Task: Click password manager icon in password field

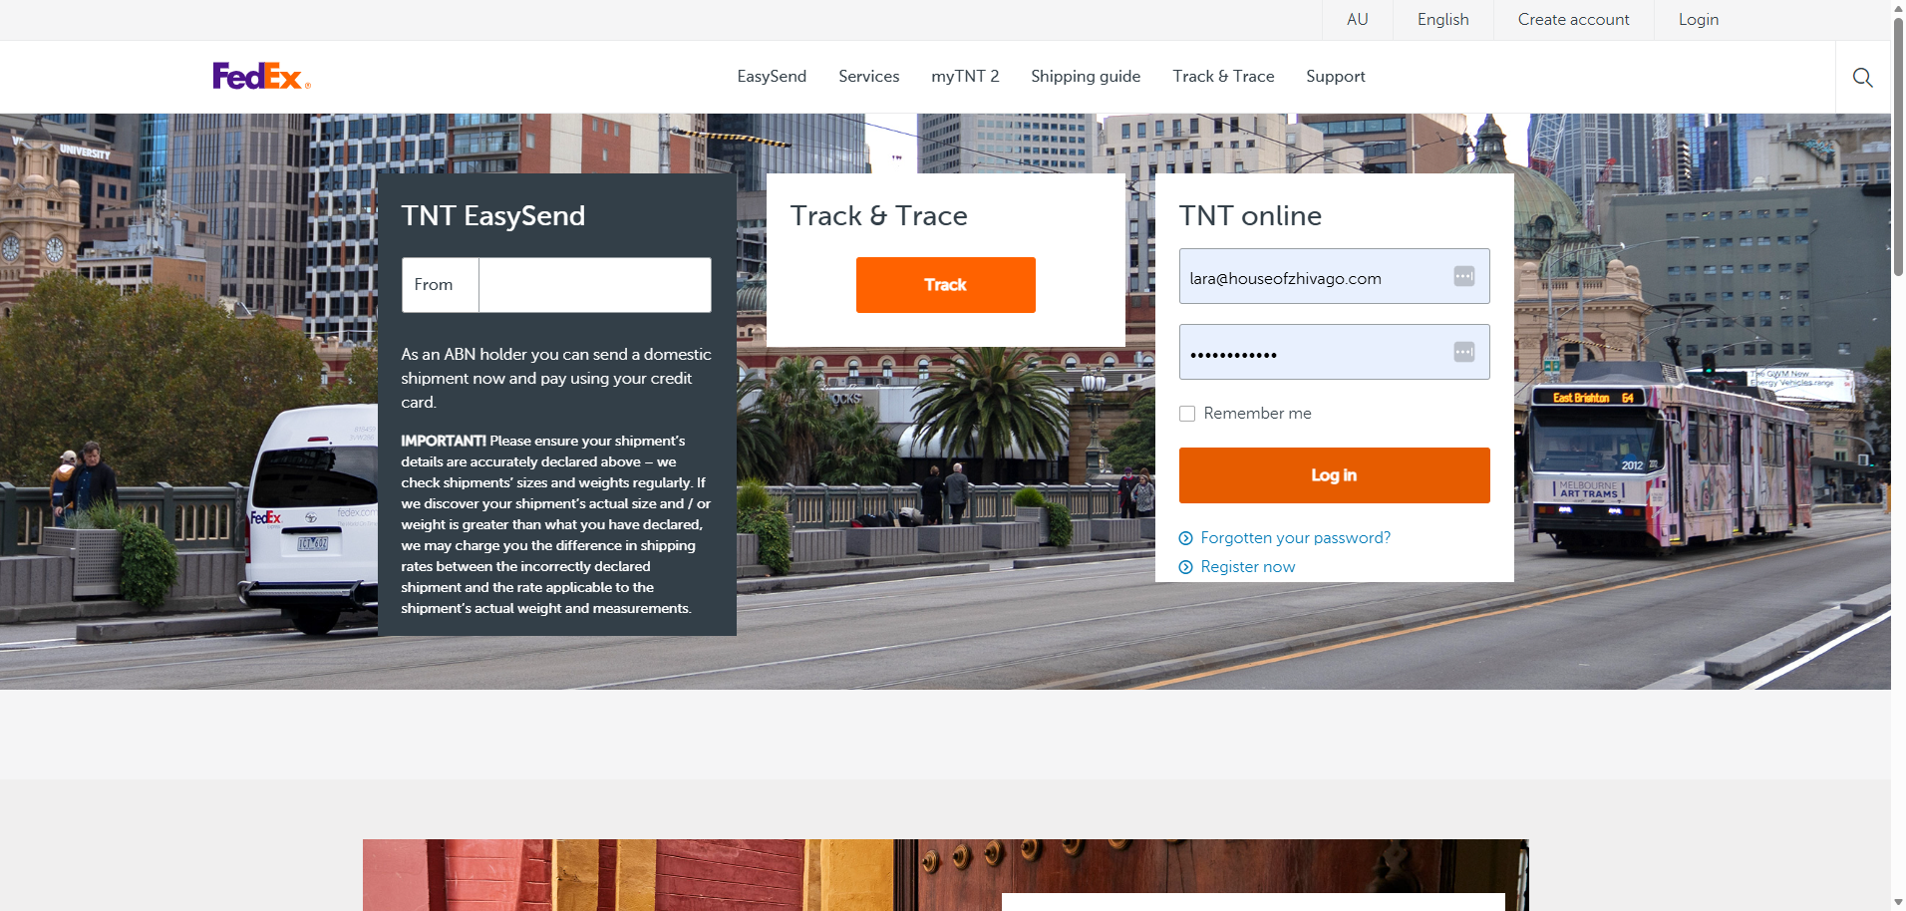Action: tap(1463, 352)
